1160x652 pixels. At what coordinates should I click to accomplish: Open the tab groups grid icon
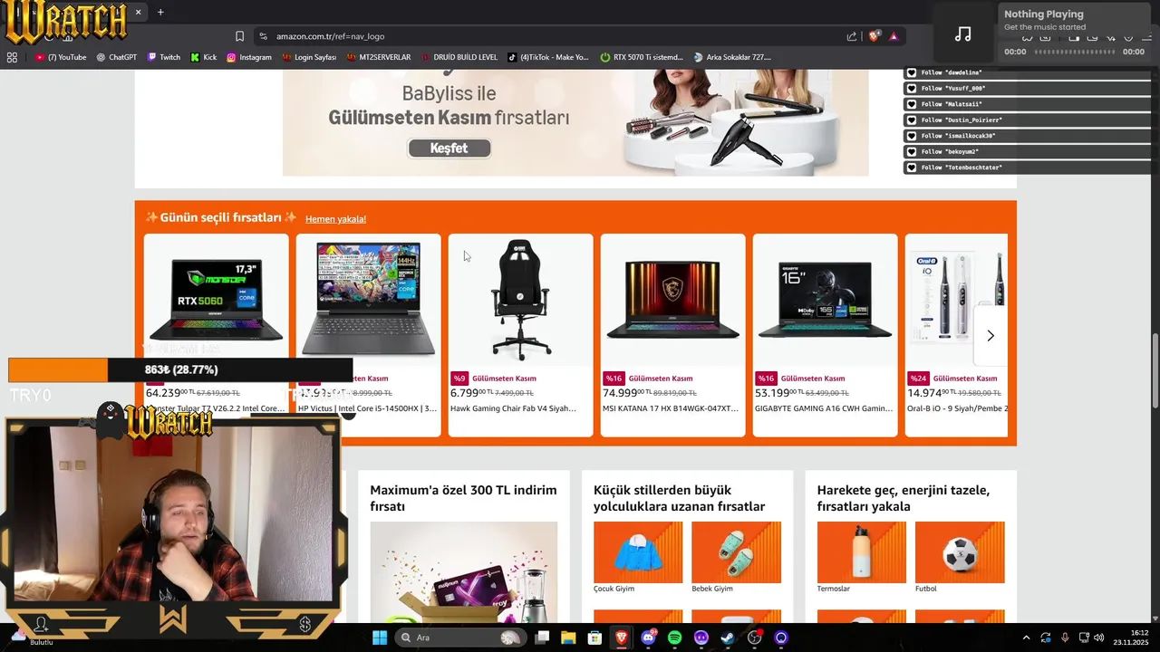click(12, 57)
